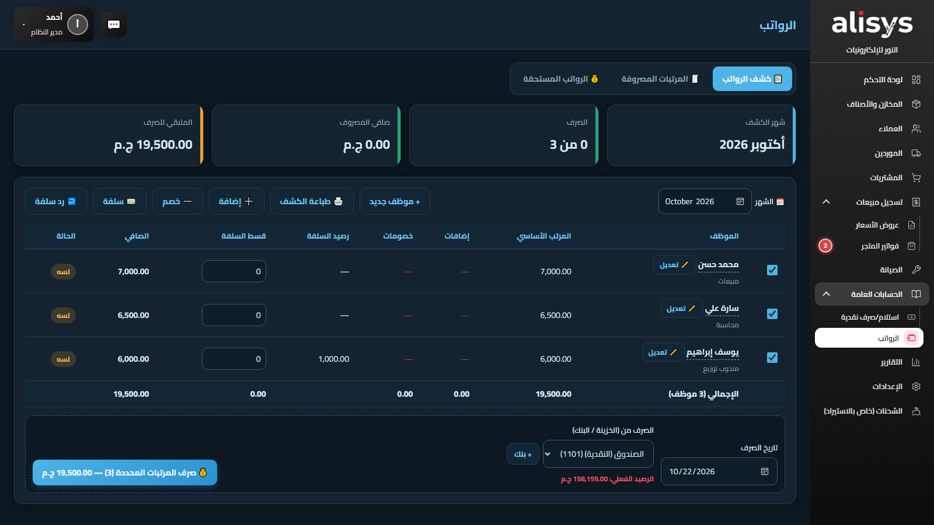Switch to المرتبات المصروفة tab
Viewport: 934px width, 525px height.
[x=660, y=79]
